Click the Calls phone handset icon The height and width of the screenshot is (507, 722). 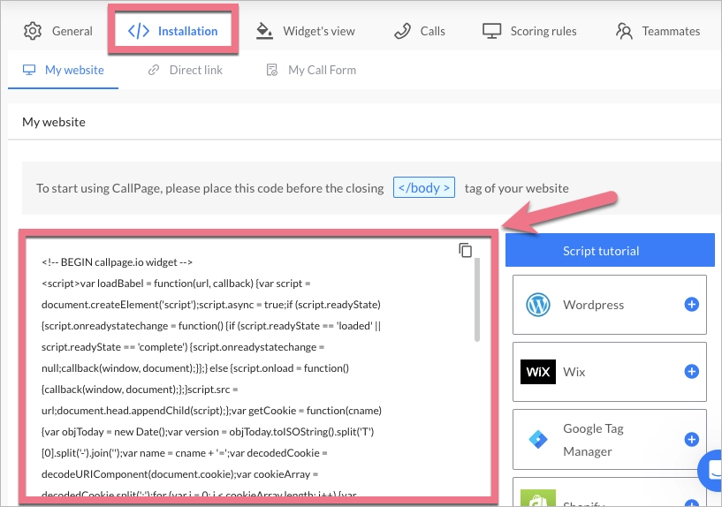pos(402,31)
